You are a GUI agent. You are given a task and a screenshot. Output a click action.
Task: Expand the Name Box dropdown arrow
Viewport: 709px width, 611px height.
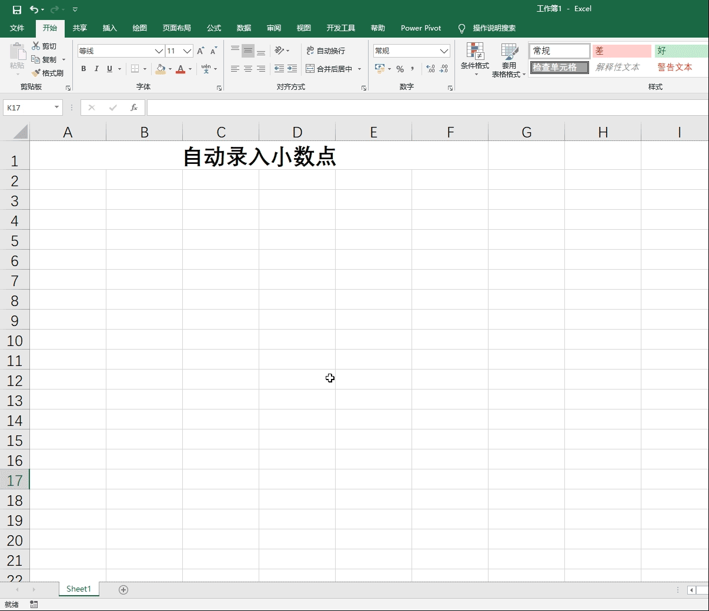coord(57,108)
